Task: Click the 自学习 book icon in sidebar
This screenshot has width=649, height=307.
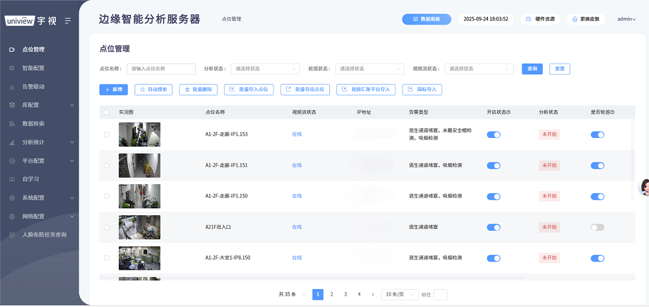Action: pyautogui.click(x=12, y=179)
